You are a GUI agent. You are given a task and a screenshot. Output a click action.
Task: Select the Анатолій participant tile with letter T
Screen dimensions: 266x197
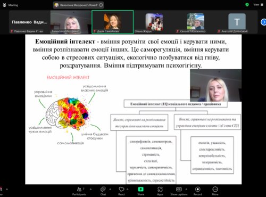[x=237, y=22]
